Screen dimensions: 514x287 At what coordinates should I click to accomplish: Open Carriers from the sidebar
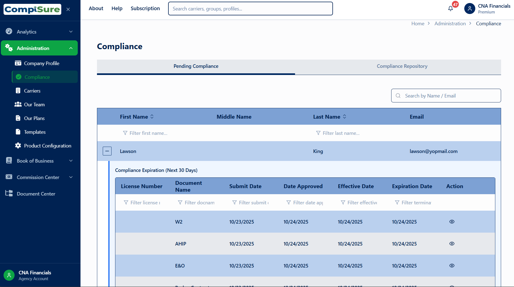coord(32,91)
